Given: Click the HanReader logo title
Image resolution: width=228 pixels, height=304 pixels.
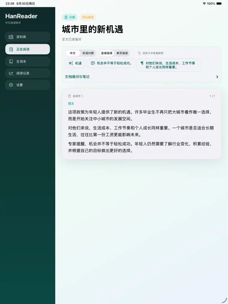Looking at the screenshot, I should (21, 16).
